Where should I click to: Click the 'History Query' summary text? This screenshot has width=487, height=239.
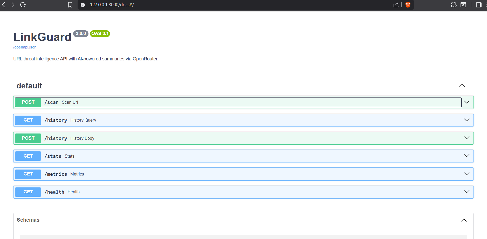point(83,120)
